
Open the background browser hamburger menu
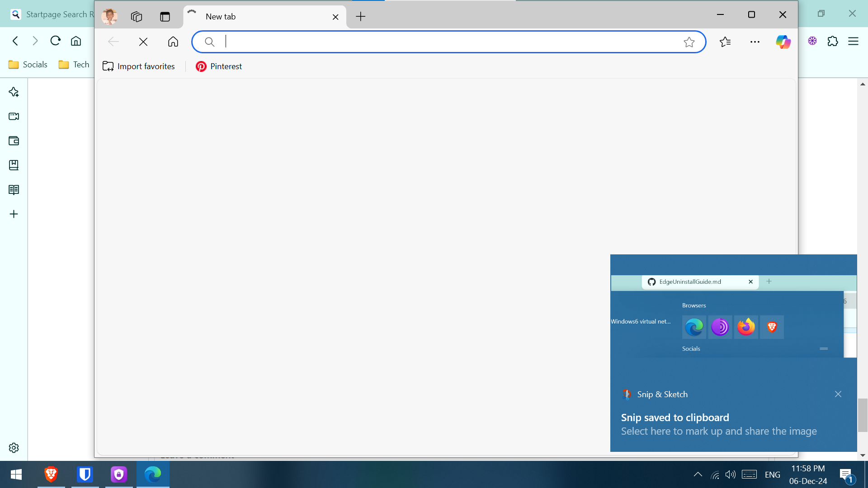tap(853, 41)
